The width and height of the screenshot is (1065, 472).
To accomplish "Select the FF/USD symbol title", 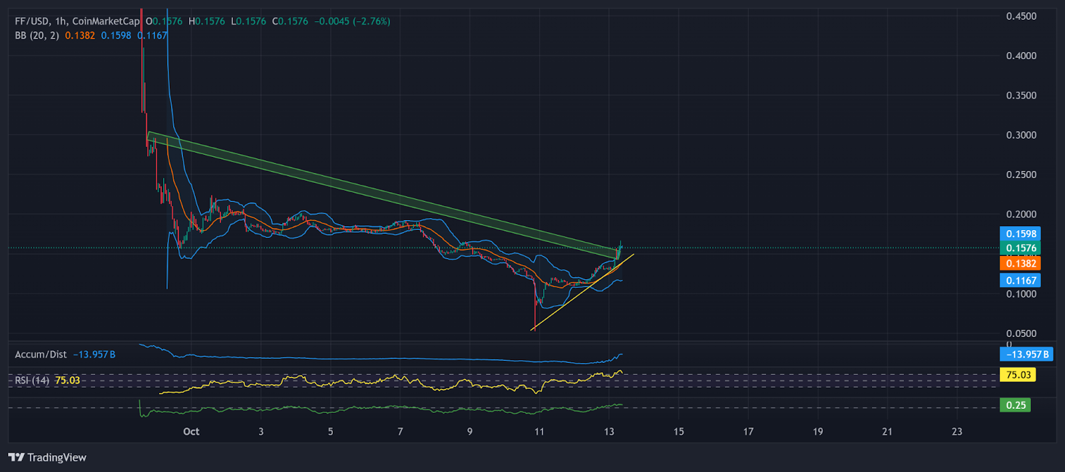I will pyautogui.click(x=32, y=21).
